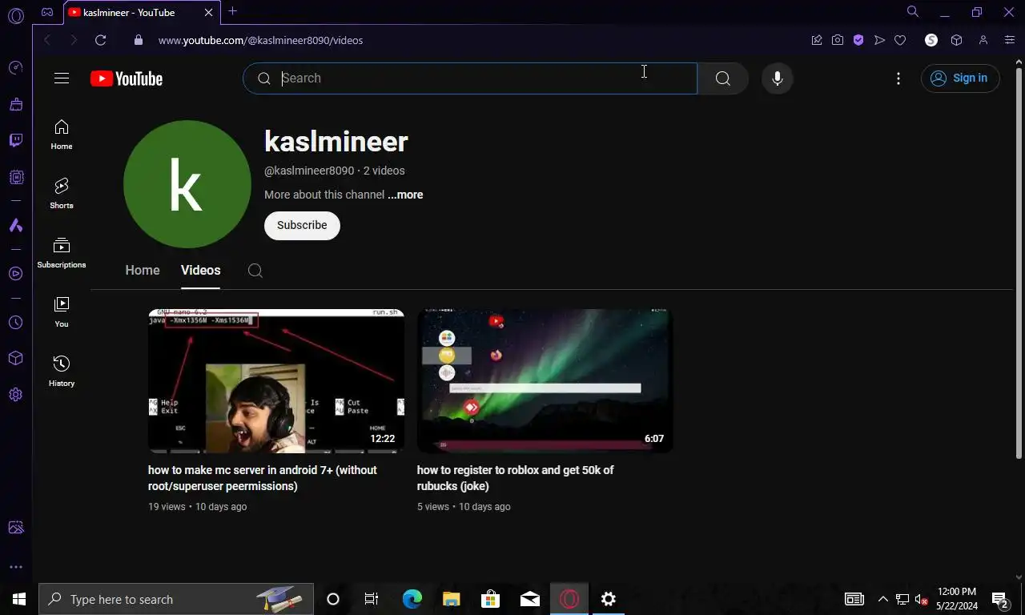Open the roblox video thumbnail
The image size is (1025, 615).
click(545, 381)
